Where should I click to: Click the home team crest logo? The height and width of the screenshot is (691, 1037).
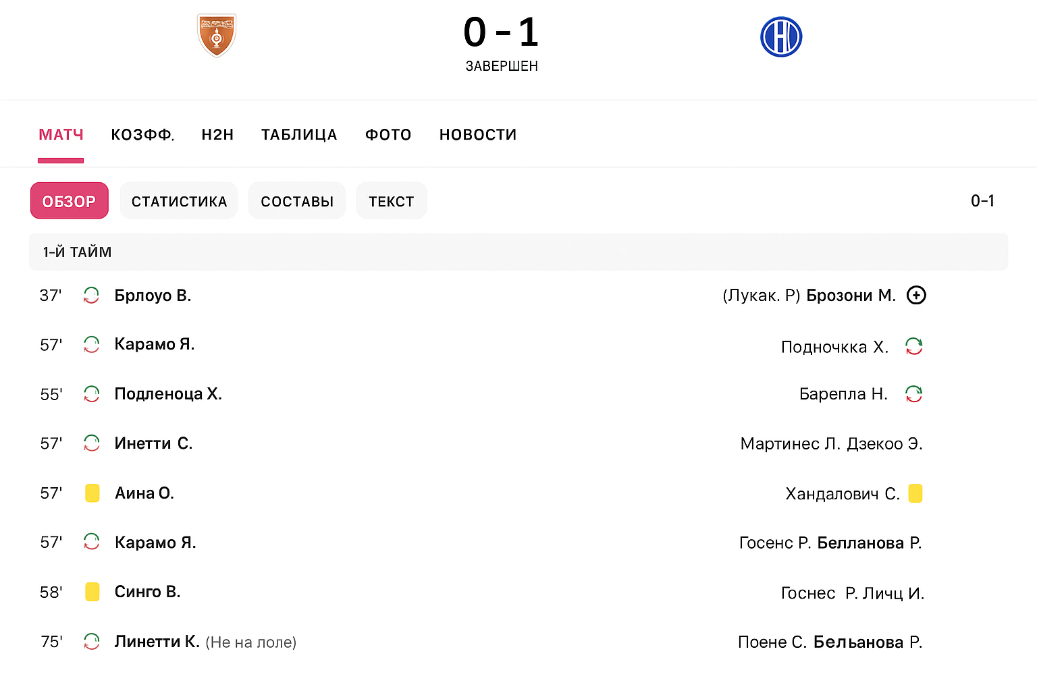216,36
